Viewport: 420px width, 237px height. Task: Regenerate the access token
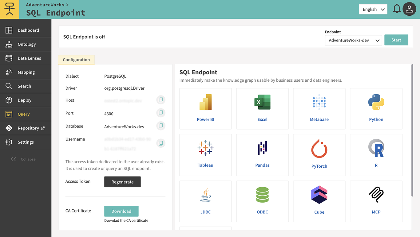click(122, 182)
